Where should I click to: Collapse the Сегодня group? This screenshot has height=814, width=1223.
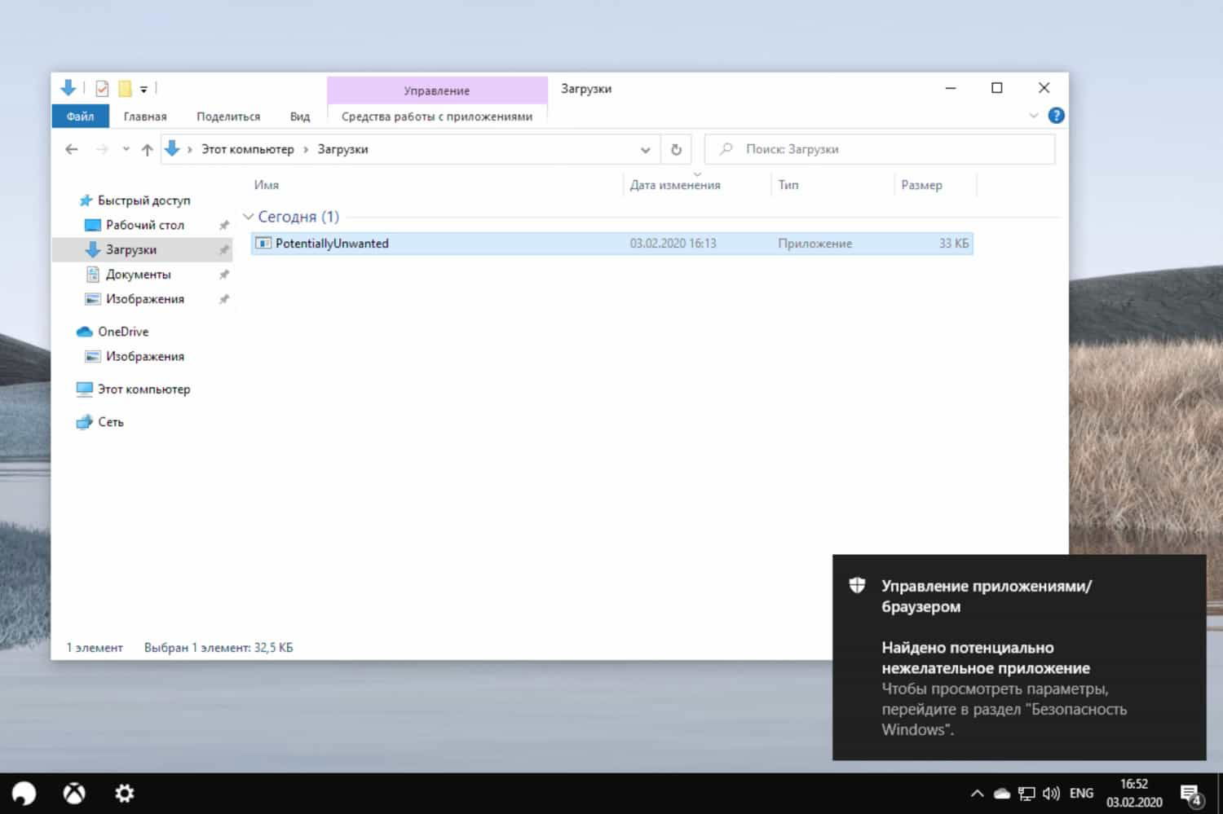(249, 217)
